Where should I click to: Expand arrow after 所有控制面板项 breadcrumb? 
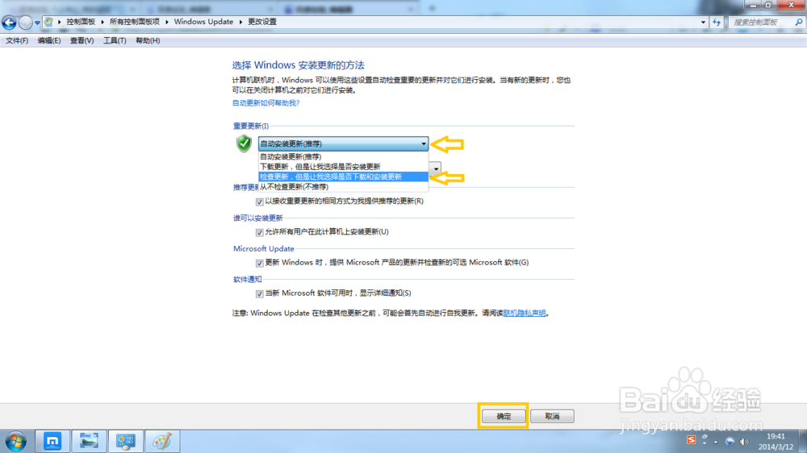(x=167, y=22)
